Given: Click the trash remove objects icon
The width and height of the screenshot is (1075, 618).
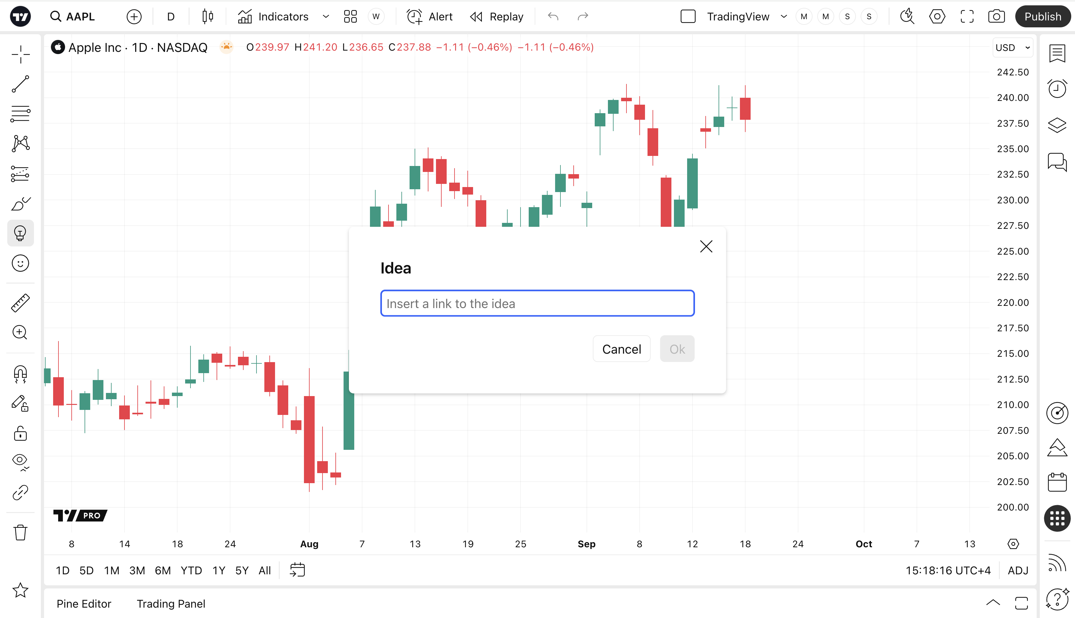Looking at the screenshot, I should tap(20, 532).
